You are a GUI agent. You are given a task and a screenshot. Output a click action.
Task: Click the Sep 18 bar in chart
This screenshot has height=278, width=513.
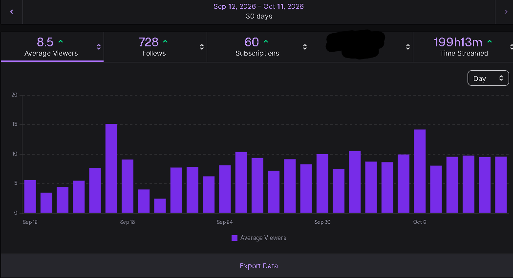[127, 186]
